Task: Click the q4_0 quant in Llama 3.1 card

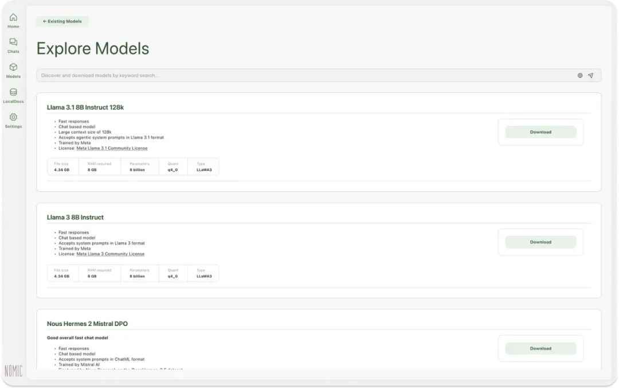Action: click(173, 170)
